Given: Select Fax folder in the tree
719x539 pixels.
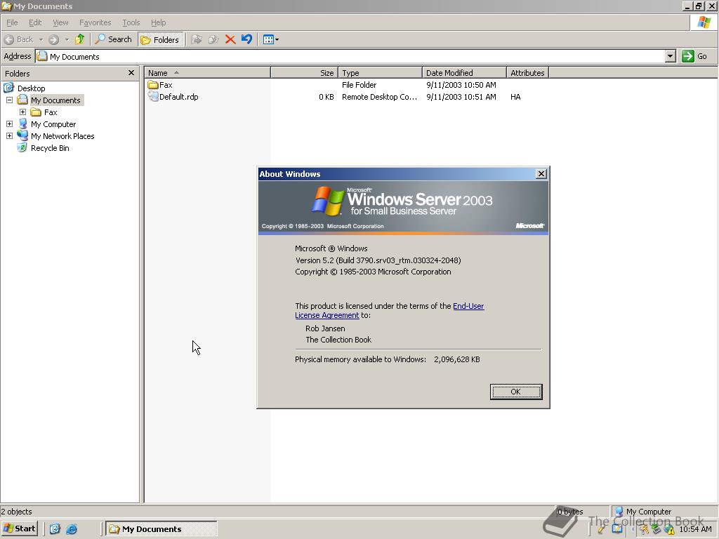Looking at the screenshot, I should click(x=51, y=112).
